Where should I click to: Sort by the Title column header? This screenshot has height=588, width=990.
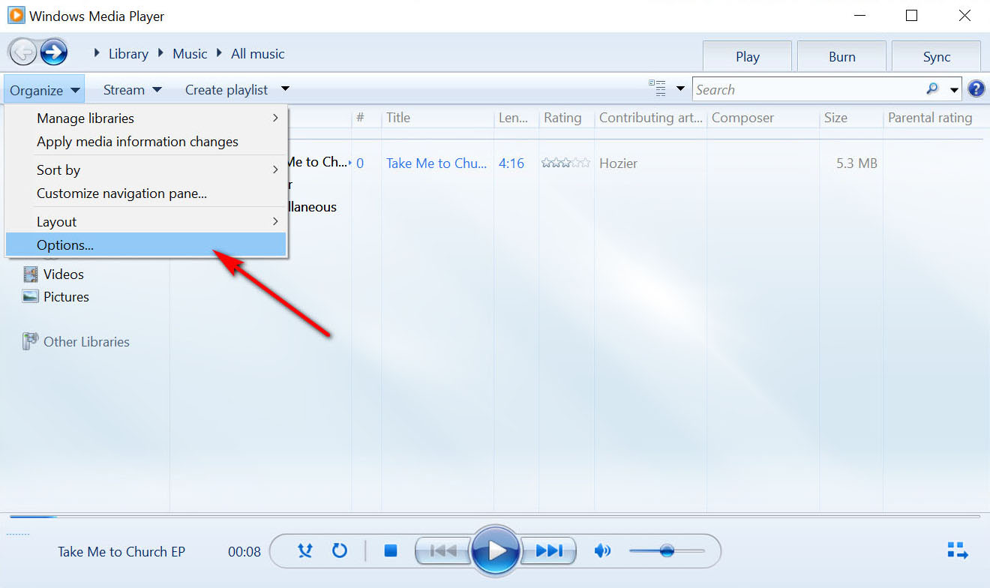(x=438, y=118)
